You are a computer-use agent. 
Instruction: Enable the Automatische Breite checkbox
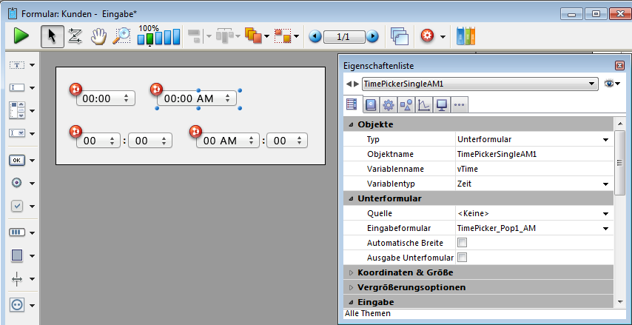pyautogui.click(x=462, y=243)
